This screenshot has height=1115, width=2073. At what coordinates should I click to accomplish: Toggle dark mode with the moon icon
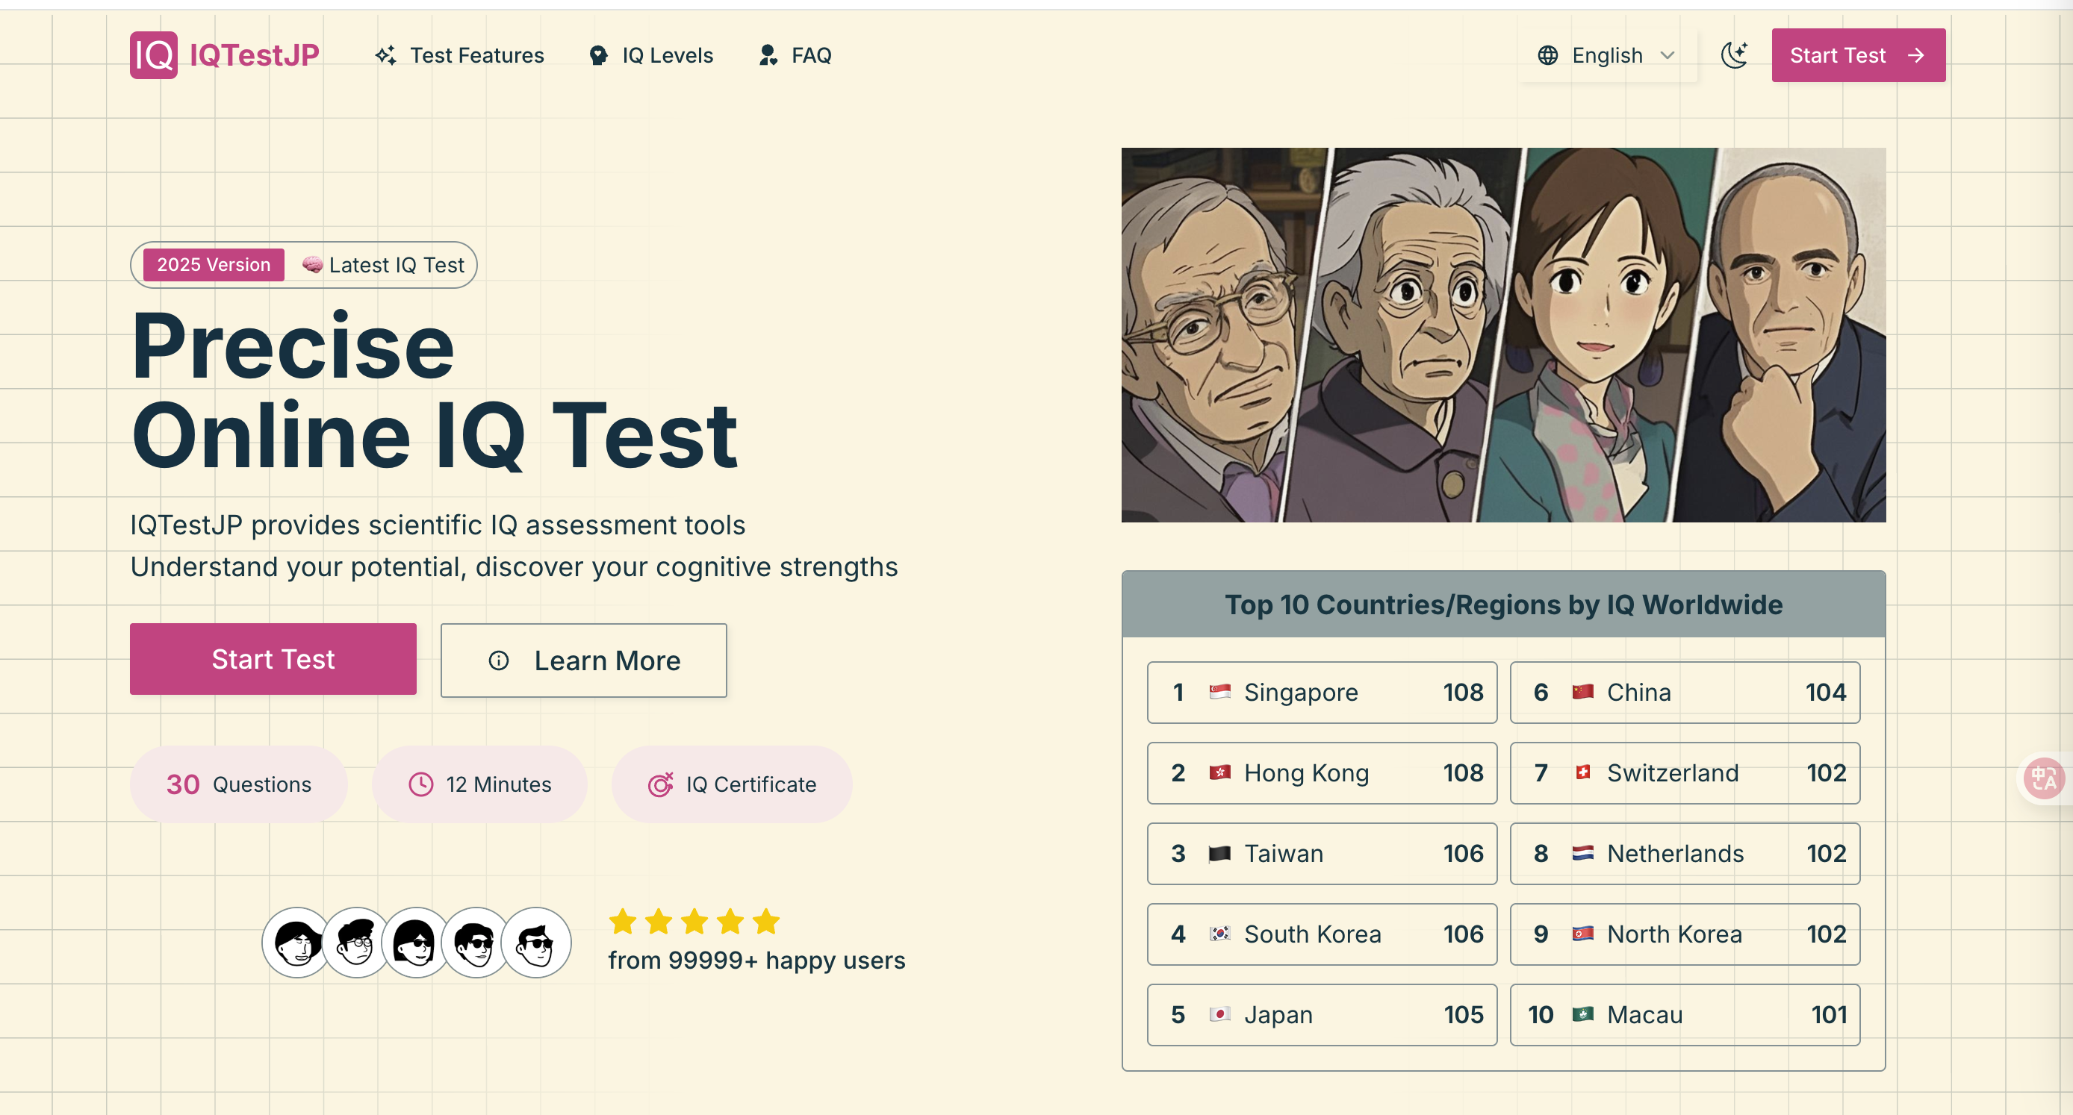pyautogui.click(x=1734, y=55)
